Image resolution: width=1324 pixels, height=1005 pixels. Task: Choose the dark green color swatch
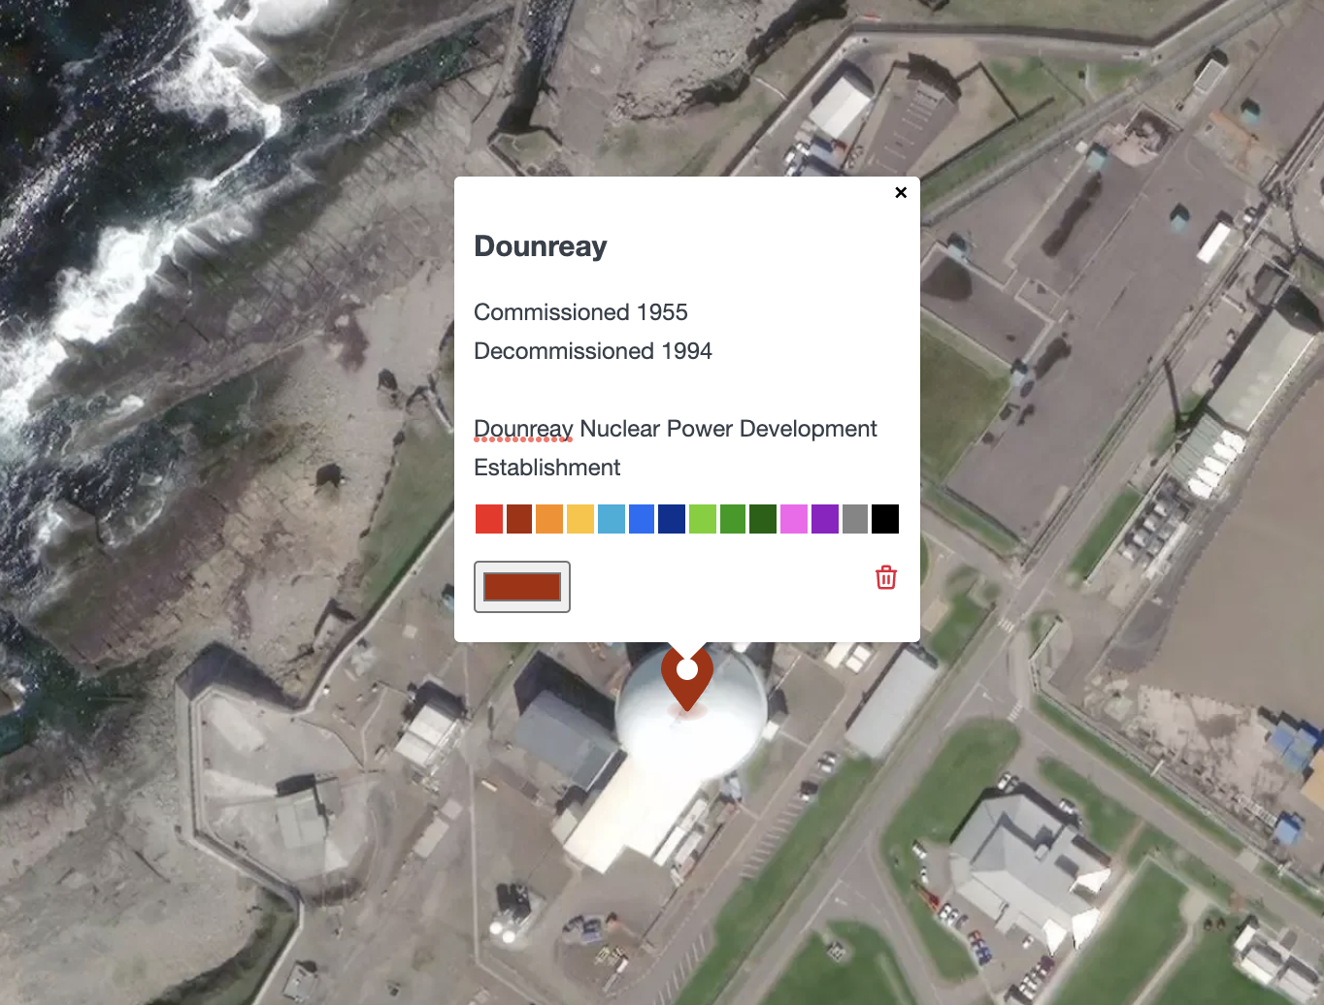pyautogui.click(x=763, y=519)
